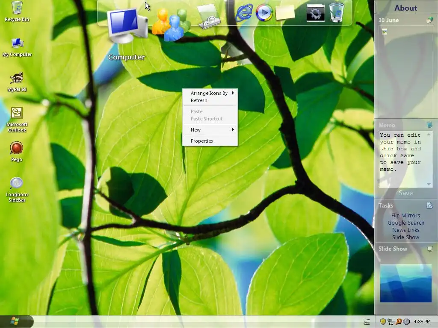
Task: Expand the New submenu
Action: pyautogui.click(x=210, y=130)
